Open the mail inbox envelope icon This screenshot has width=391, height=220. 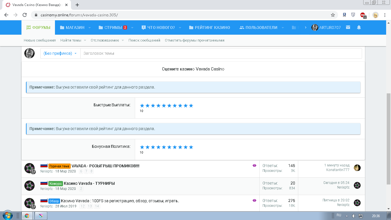tap(348, 27)
